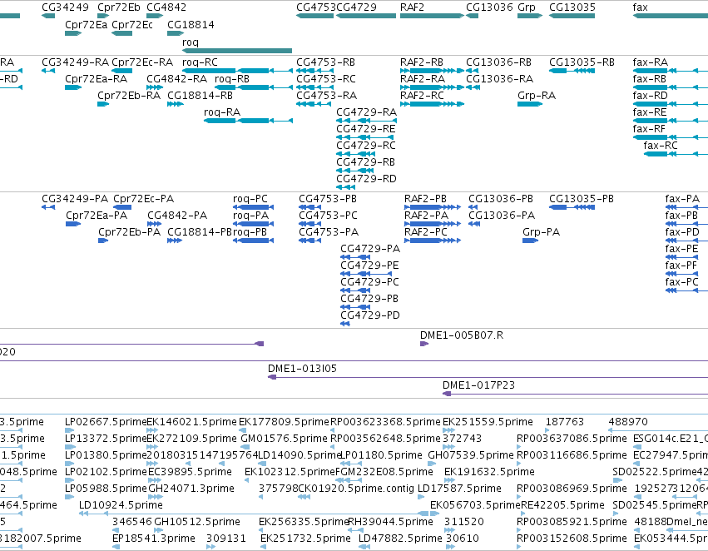Click BAC clone DME1-013I05

click(x=488, y=377)
